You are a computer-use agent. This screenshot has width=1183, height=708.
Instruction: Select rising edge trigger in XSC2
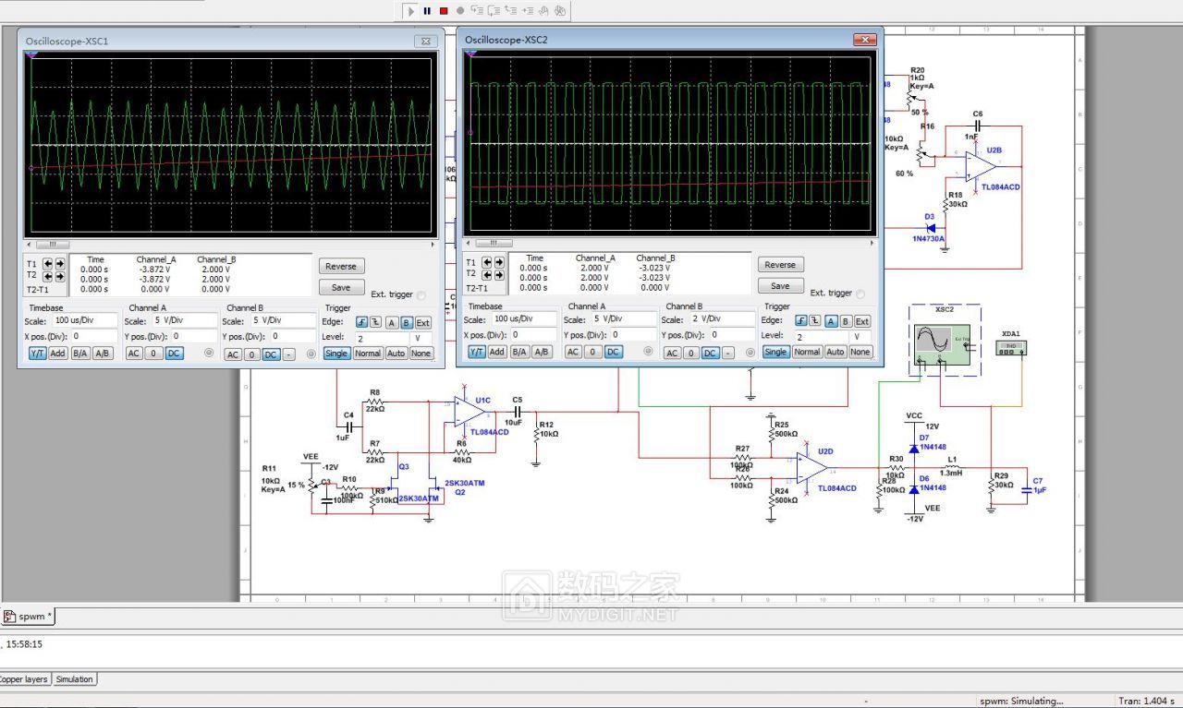(799, 321)
